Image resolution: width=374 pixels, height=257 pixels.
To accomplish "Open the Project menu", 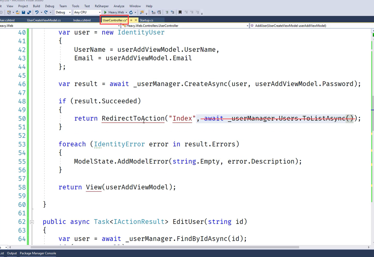I will pos(23,6).
